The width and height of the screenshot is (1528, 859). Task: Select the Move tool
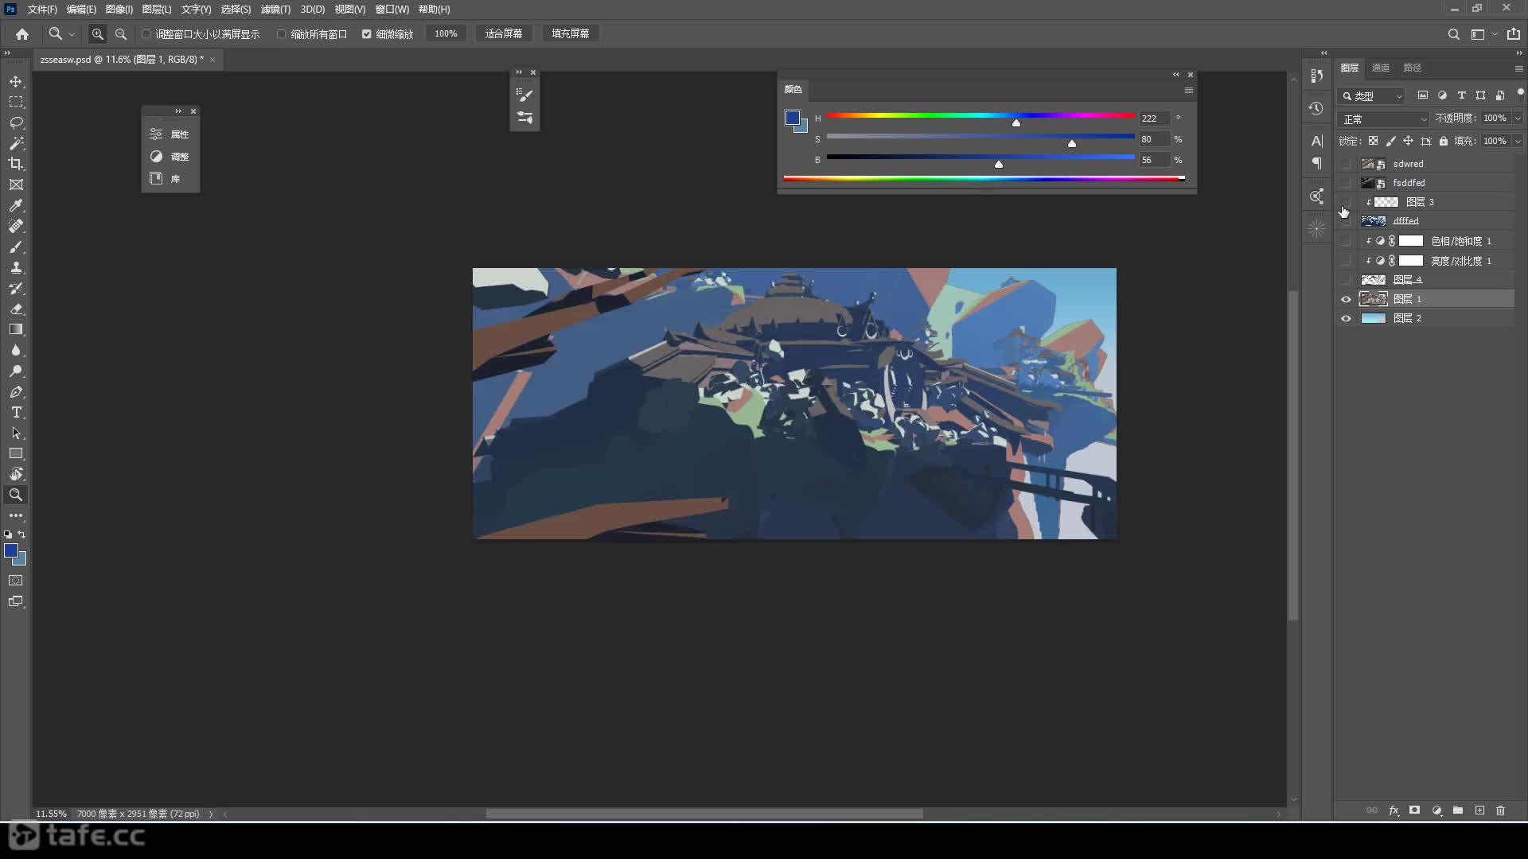[16, 82]
